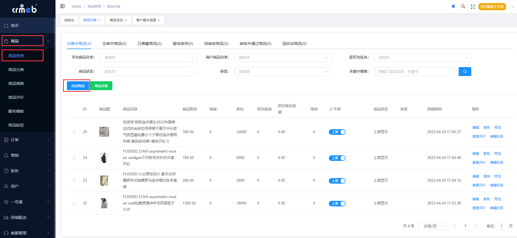Screen dimensions: 517x238
Task: Expand row details for product 25
Action: (74, 132)
